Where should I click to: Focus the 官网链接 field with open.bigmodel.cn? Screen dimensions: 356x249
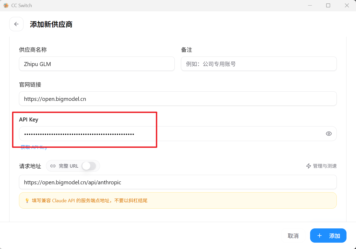pyautogui.click(x=178, y=98)
